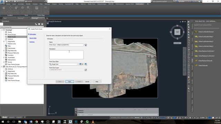Click the Intersections icon in the tree
Image resolution: width=221 pixels, height=124 pixels.
(6, 60)
